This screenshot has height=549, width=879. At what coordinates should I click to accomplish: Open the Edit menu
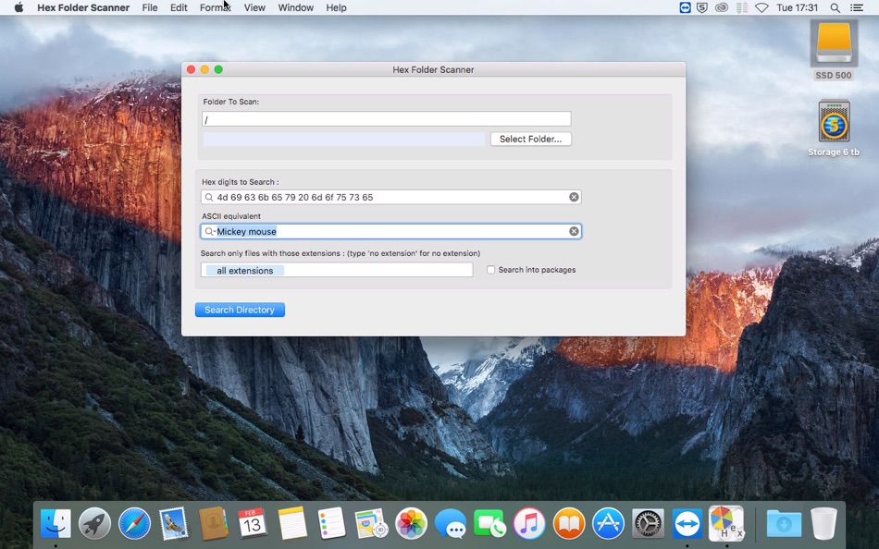click(x=179, y=7)
